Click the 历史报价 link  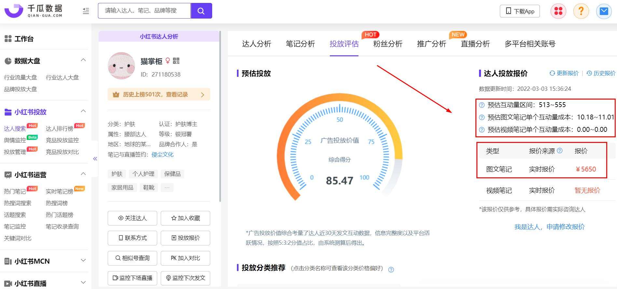(601, 73)
